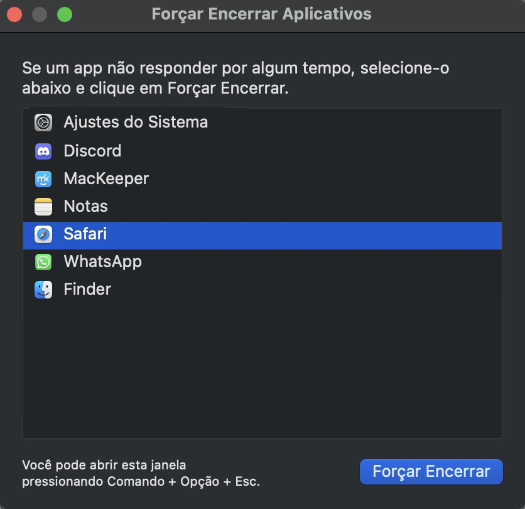The height and width of the screenshot is (509, 525).
Task: Click the Notas yellow notepad icon
Action: pyautogui.click(x=43, y=205)
